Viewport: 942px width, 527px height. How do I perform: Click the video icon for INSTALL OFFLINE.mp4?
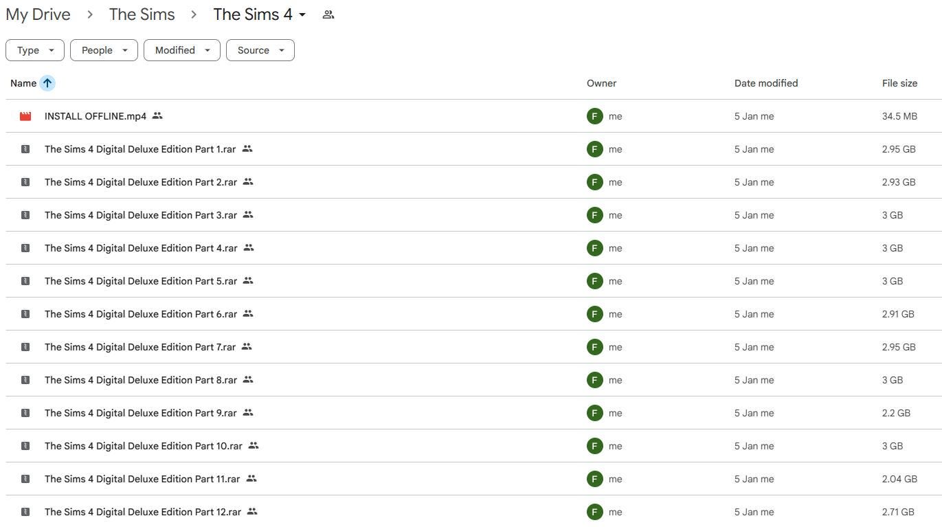[x=25, y=115]
